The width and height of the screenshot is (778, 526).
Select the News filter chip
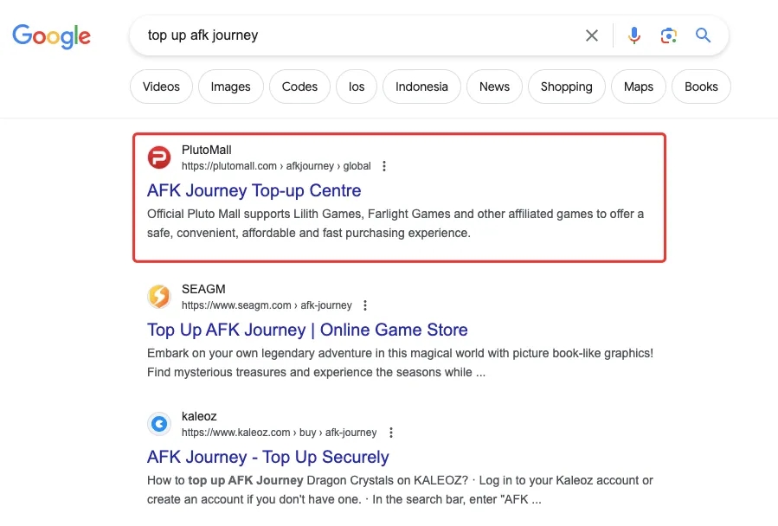494,87
